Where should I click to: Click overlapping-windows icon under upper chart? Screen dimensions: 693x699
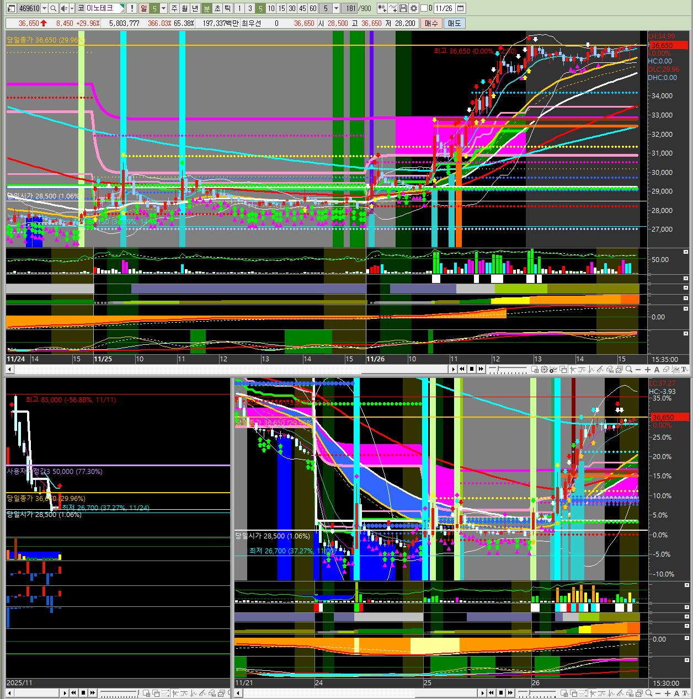tap(564, 370)
